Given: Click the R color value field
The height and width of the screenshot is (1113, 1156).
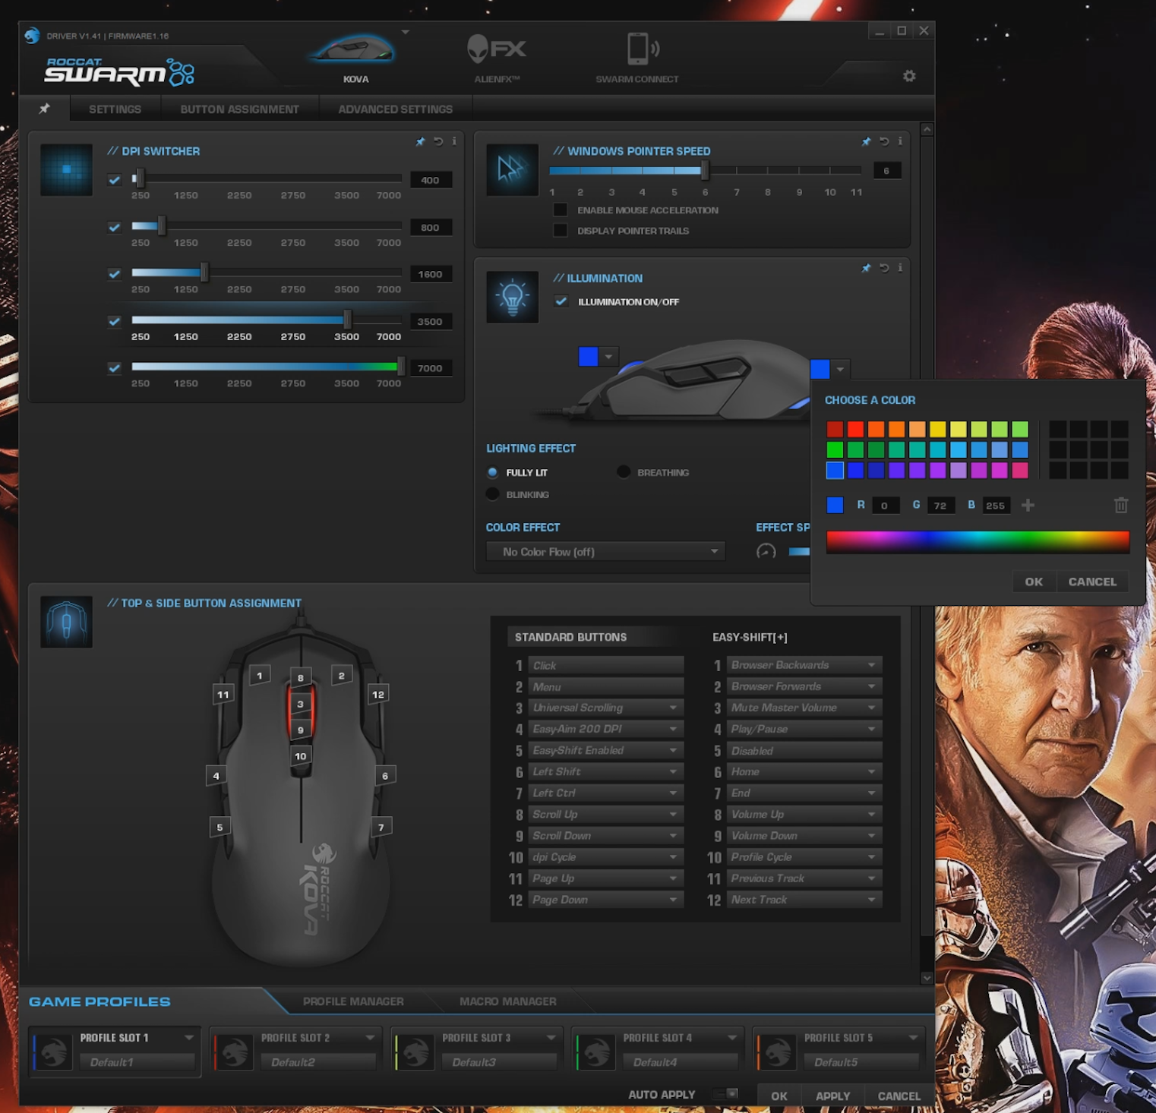Looking at the screenshot, I should (885, 505).
